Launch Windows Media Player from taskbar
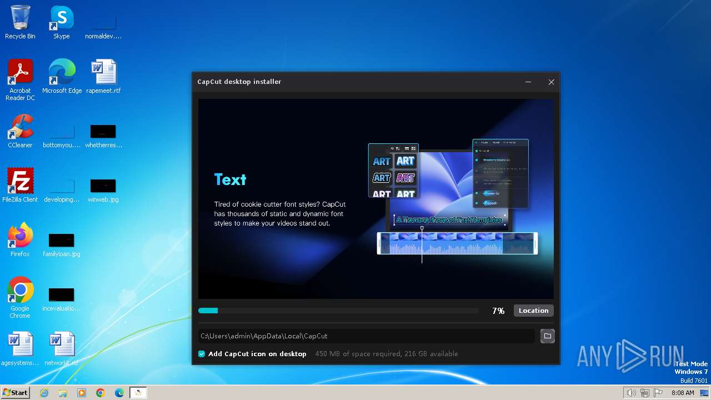 [x=82, y=393]
